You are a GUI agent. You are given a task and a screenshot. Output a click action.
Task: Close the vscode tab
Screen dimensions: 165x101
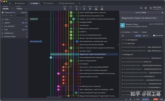(39, 3)
